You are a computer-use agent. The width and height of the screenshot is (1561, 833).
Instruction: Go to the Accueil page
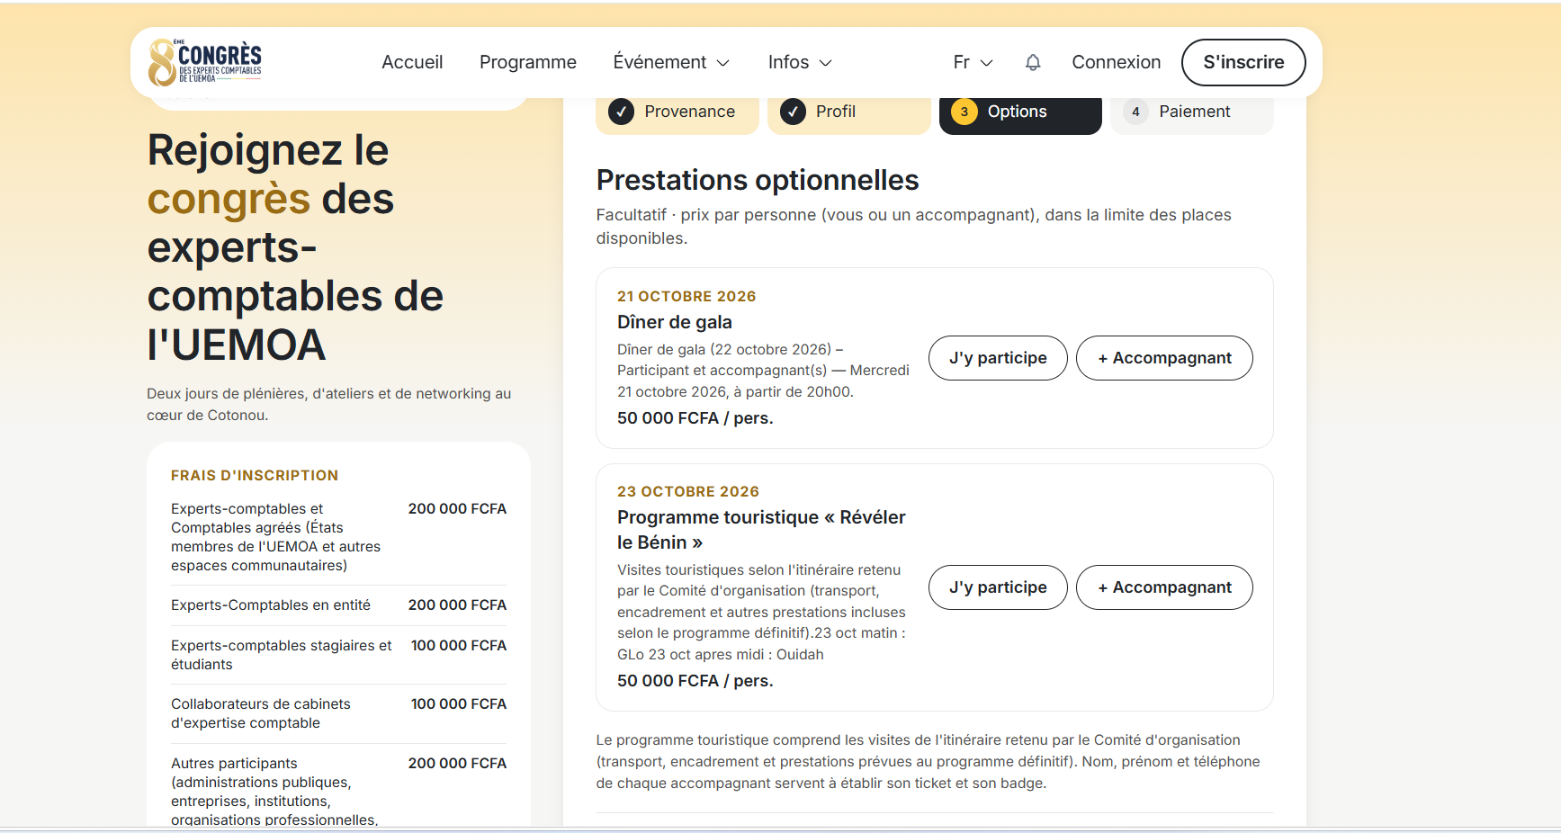412,62
